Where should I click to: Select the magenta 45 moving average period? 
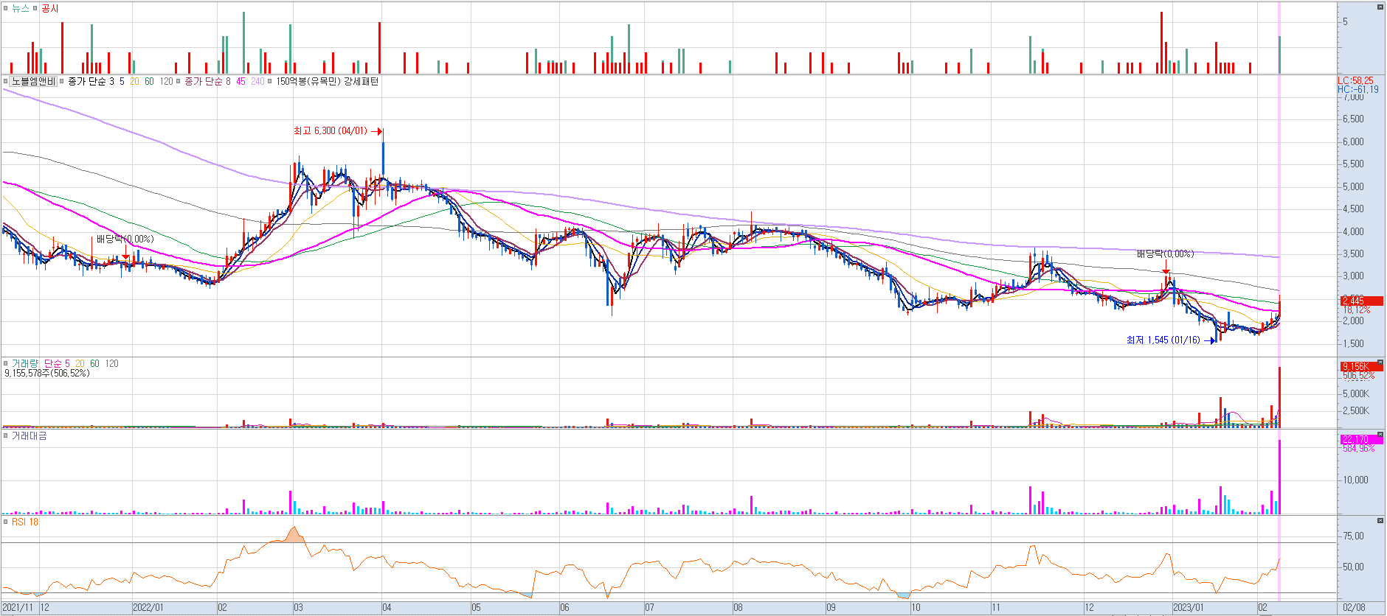point(241,82)
